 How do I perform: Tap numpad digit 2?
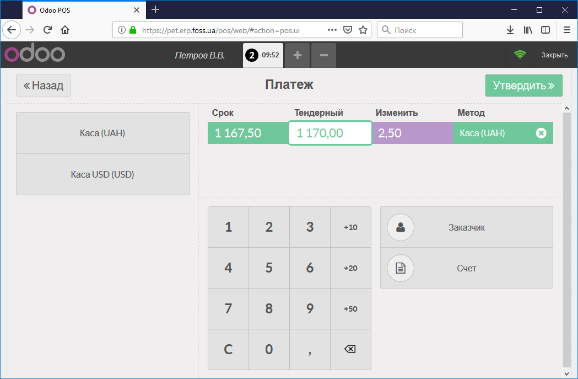click(x=269, y=227)
